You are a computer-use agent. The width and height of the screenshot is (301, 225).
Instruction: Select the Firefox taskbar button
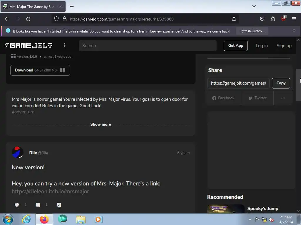[44, 219]
